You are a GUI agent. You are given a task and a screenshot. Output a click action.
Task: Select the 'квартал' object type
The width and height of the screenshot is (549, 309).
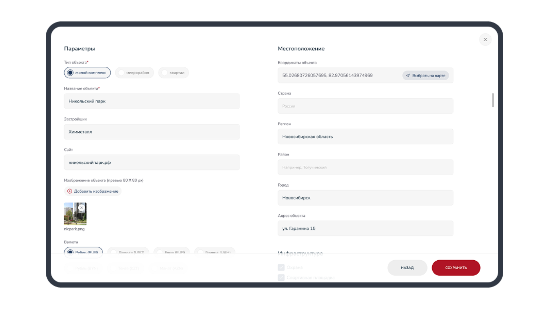[174, 73]
